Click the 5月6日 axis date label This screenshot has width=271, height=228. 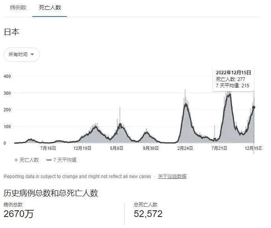click(117, 148)
